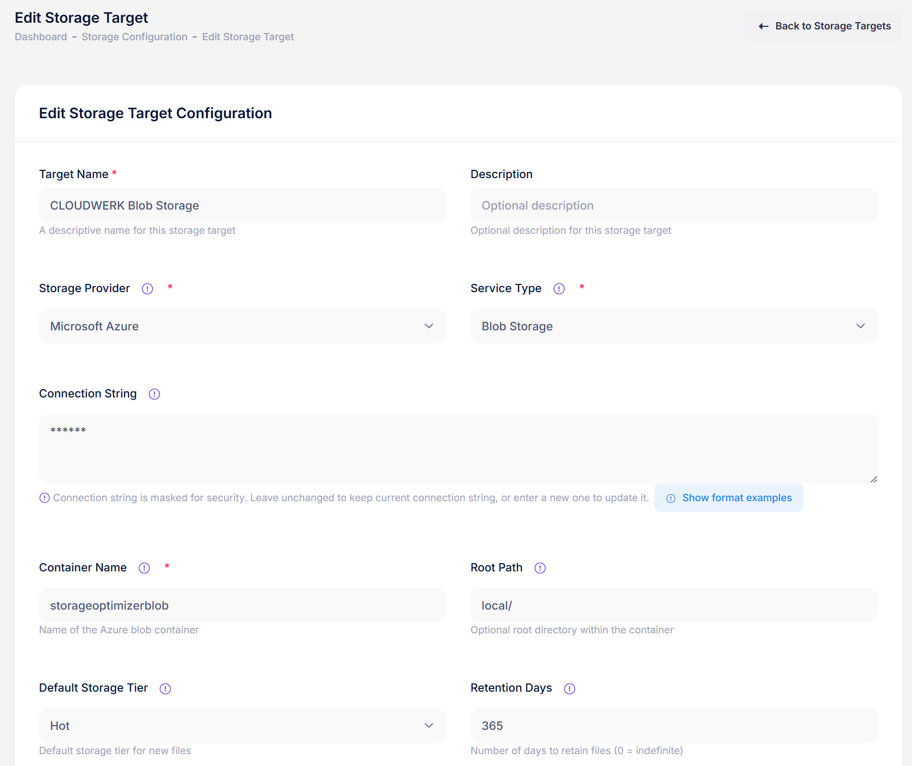Click the Container Name info icon
This screenshot has width=912, height=766.
(144, 568)
